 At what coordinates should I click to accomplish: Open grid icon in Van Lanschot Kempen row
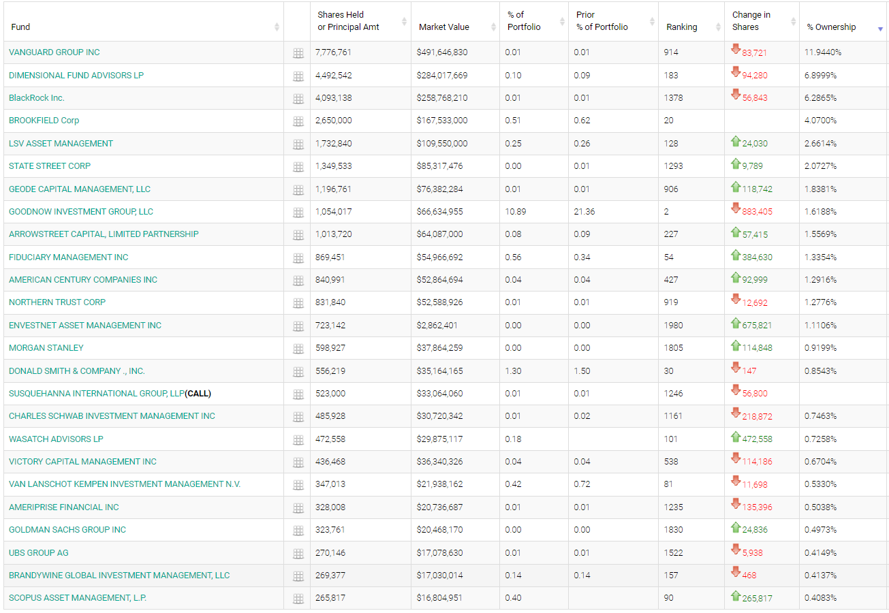298,485
